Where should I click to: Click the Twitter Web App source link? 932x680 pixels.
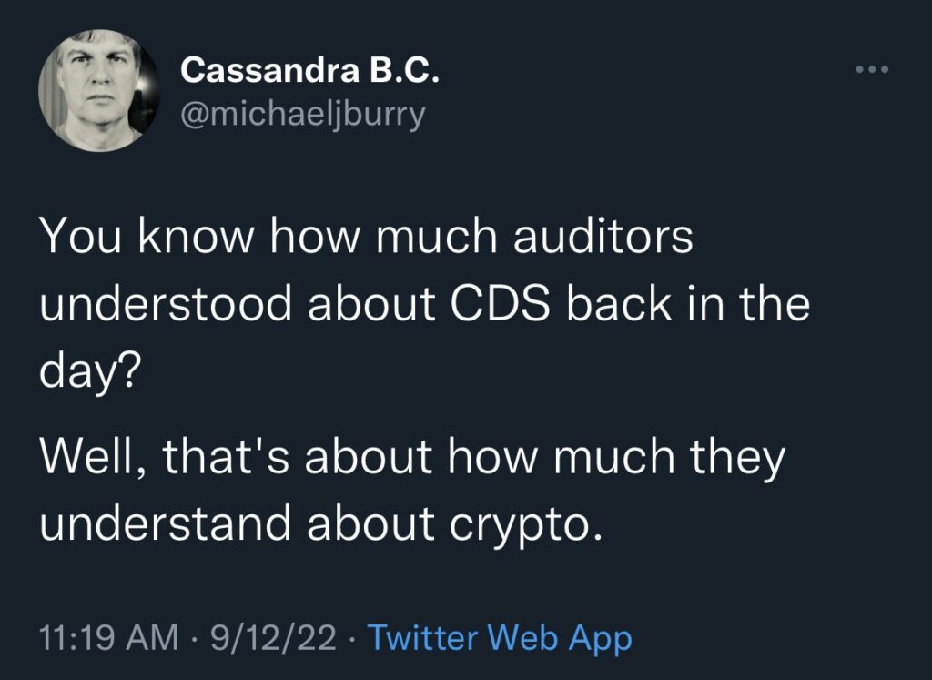[499, 637]
